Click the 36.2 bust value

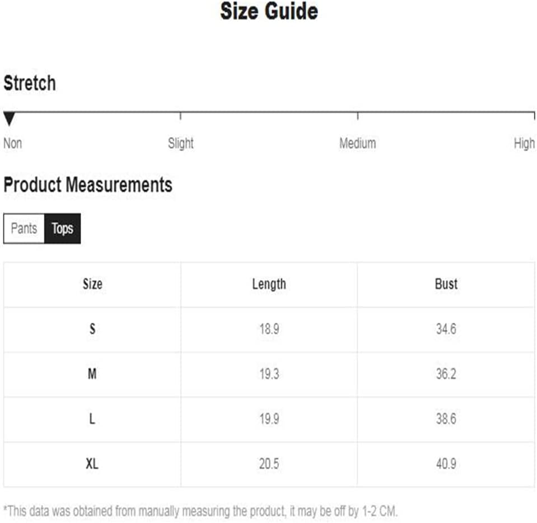446,374
